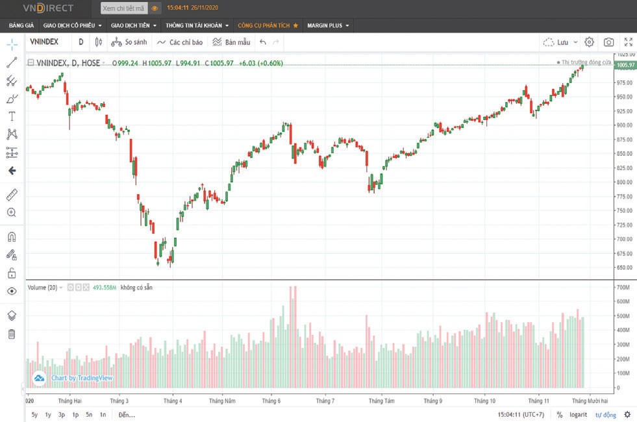Image resolution: width=637 pixels, height=422 pixels.
Task: Select the crosshair cursor tool
Action: [12, 44]
